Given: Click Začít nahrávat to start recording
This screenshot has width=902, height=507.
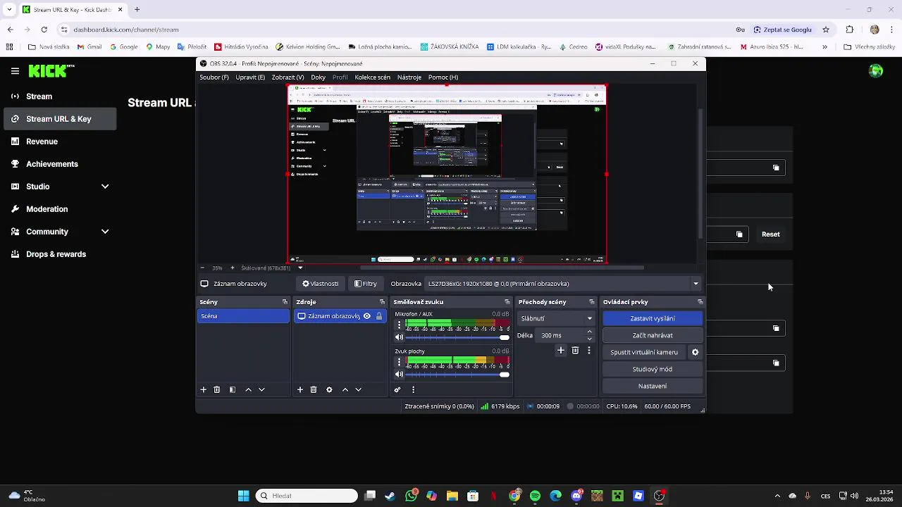Looking at the screenshot, I should tap(652, 335).
